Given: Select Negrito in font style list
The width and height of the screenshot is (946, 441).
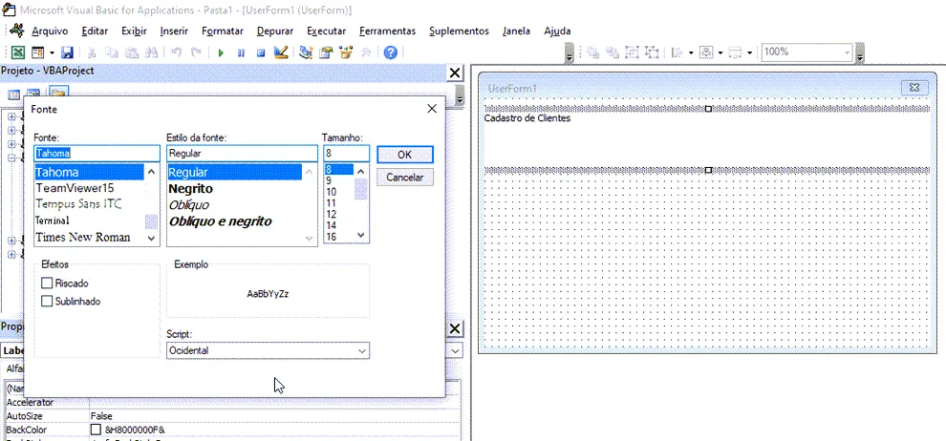Looking at the screenshot, I should pyautogui.click(x=191, y=189).
